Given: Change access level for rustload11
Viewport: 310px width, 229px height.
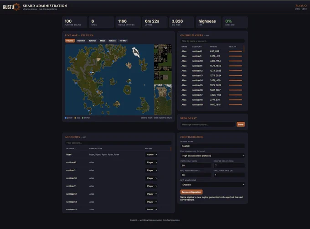Looking at the screenshot, I should point(151,186).
